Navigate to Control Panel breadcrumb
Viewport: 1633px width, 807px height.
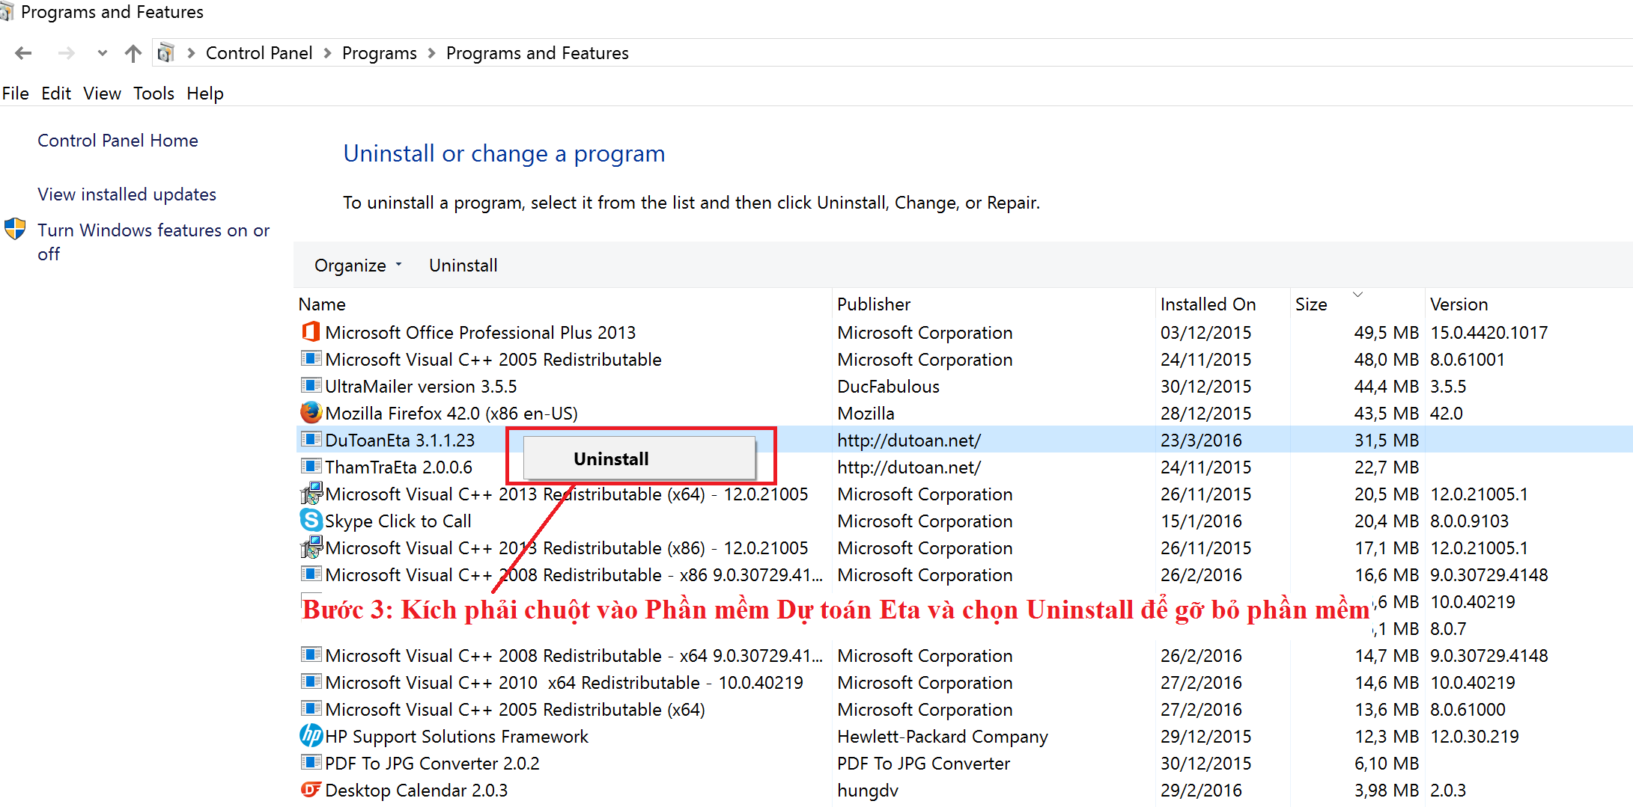click(x=259, y=53)
